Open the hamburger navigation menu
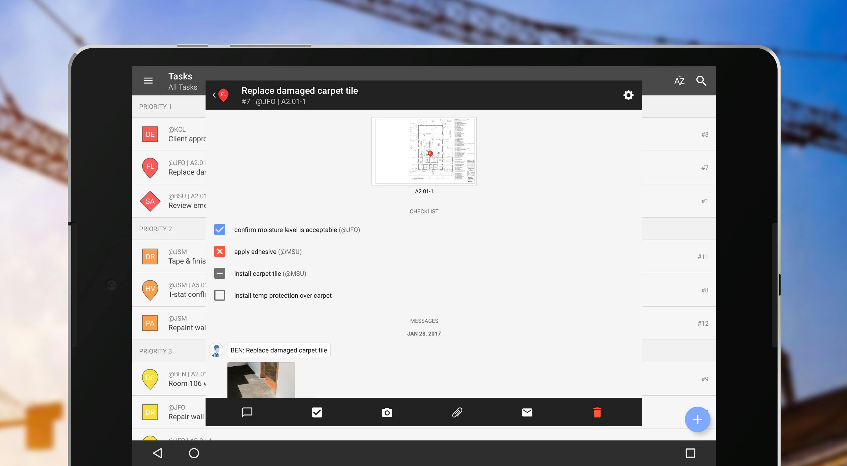 (x=148, y=80)
